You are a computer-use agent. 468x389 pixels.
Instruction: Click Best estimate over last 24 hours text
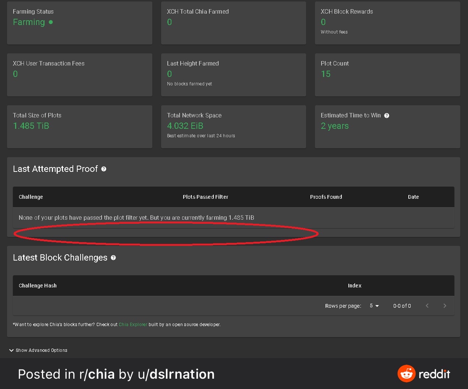pyautogui.click(x=201, y=136)
